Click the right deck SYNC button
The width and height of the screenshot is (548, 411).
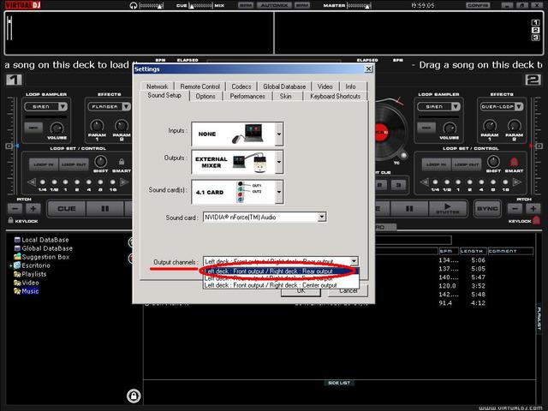click(487, 208)
